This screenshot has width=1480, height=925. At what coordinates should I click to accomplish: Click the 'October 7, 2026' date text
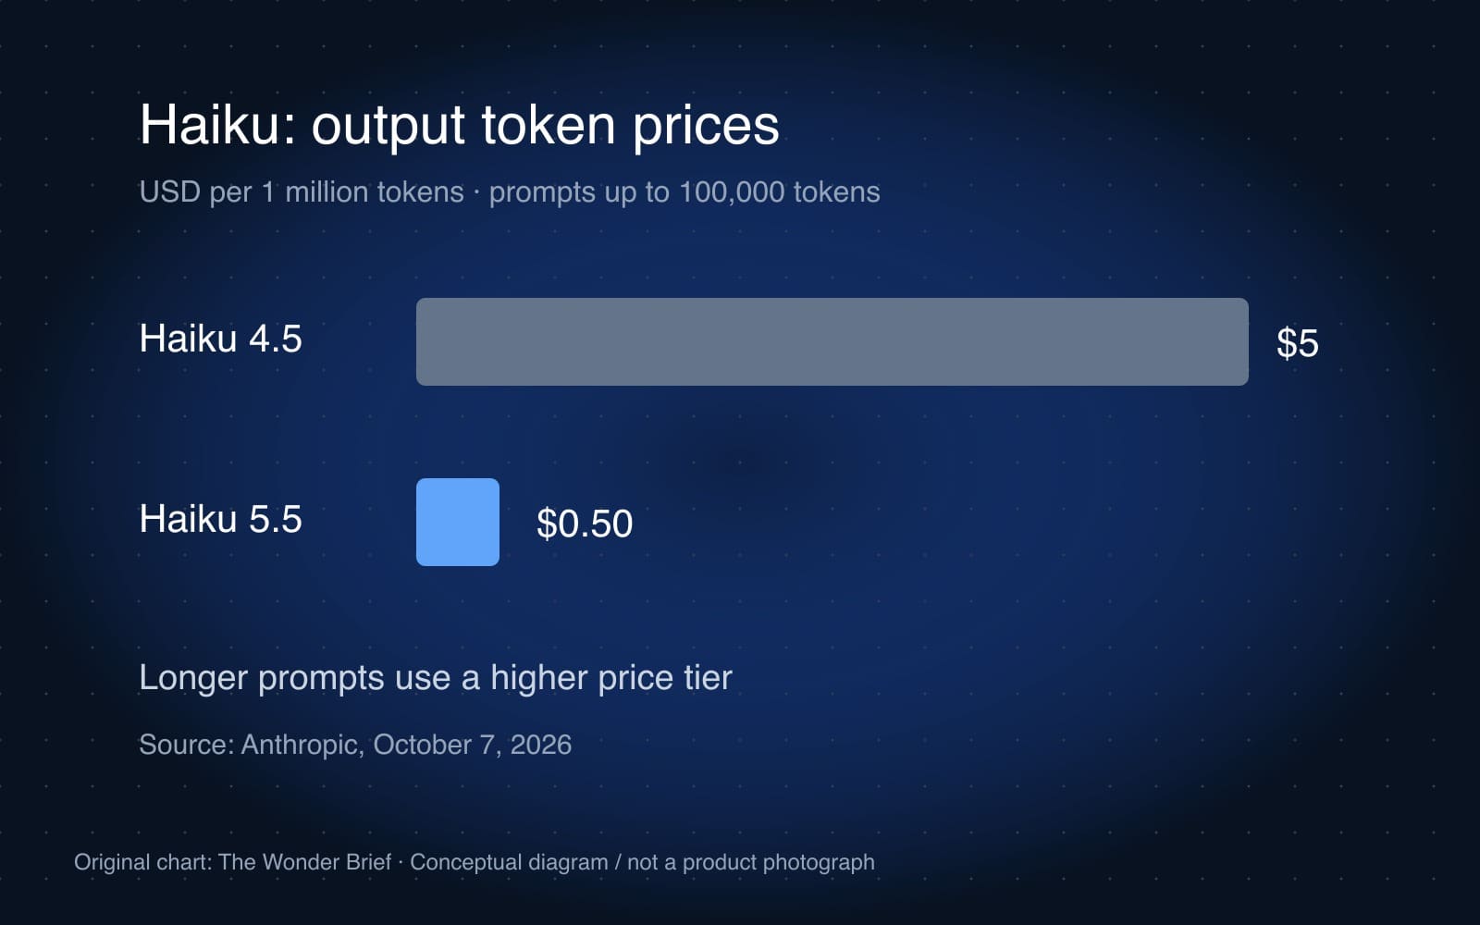(x=473, y=745)
